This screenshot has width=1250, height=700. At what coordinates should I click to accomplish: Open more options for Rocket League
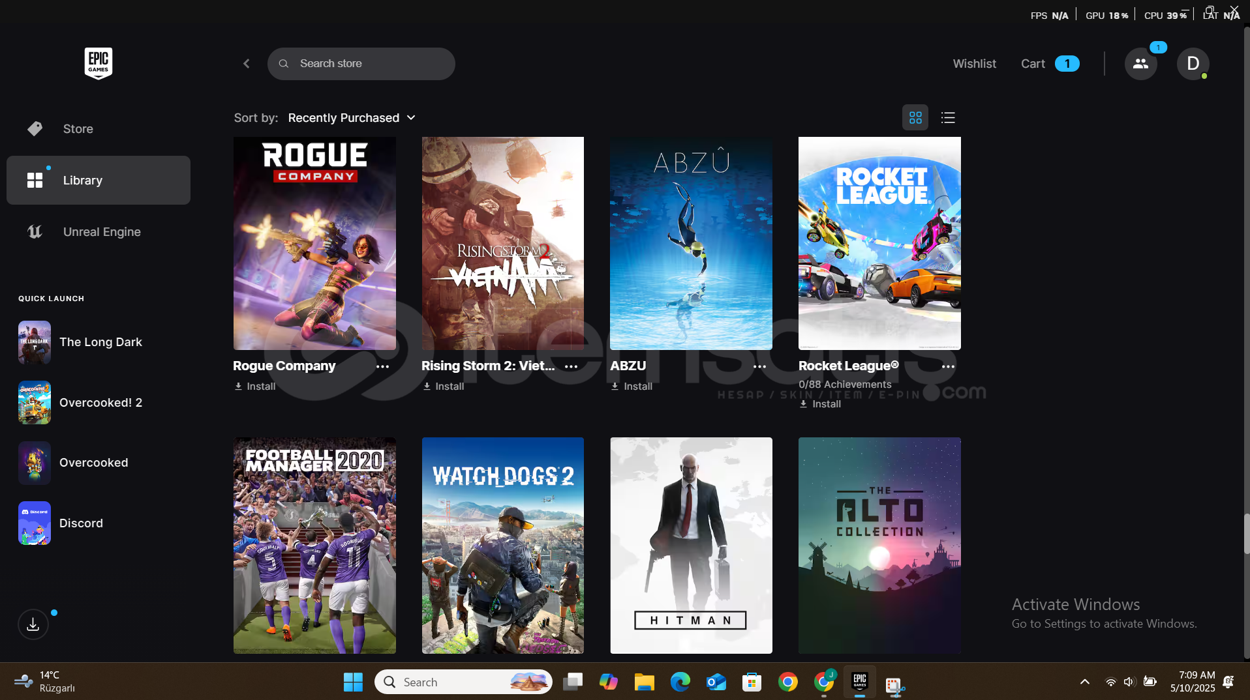[x=949, y=366]
